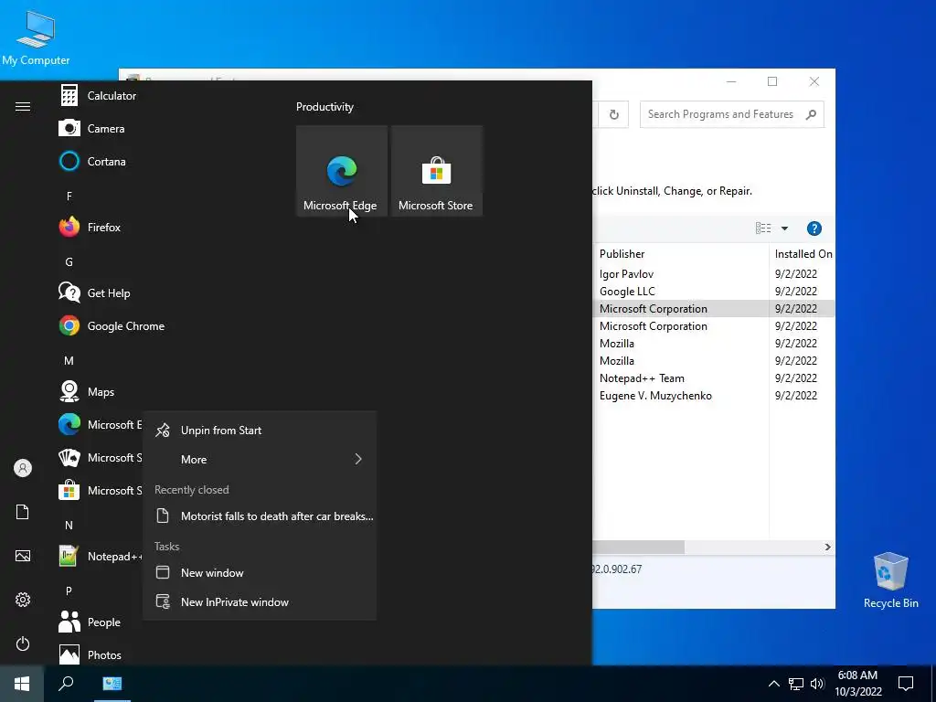Viewport: 936px width, 702px height.
Task: Open Cortana in the app list
Action: [92, 161]
